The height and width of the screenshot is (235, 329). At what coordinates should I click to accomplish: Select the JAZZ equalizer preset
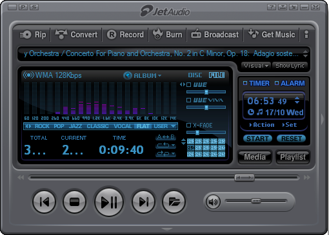[75, 126]
